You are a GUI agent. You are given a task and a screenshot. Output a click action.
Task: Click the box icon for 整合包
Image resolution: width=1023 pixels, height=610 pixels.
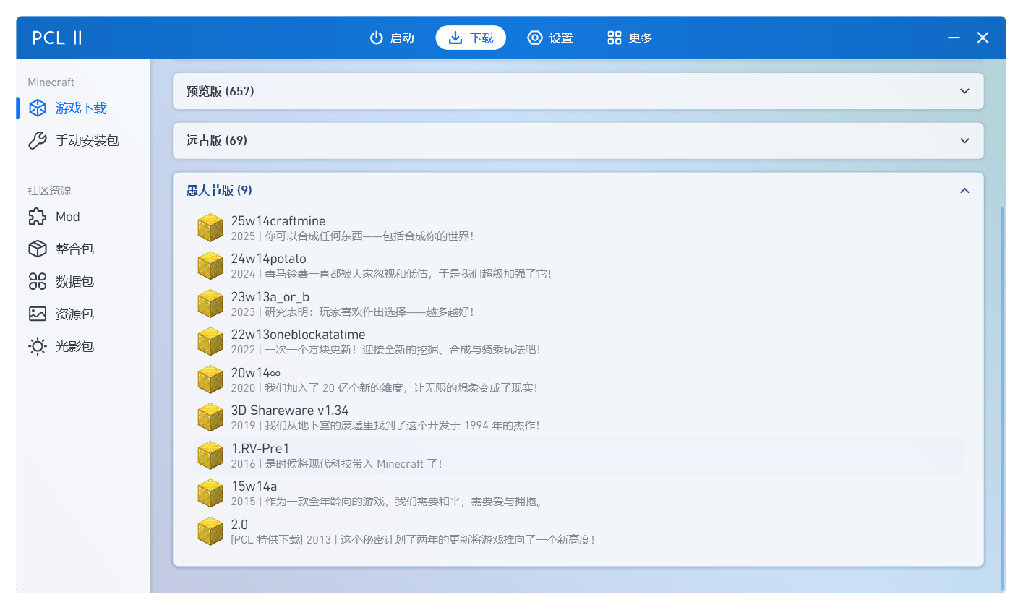point(38,249)
